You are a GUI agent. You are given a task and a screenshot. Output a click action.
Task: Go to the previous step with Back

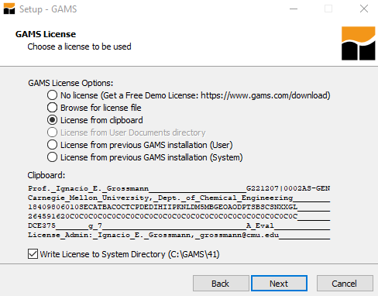click(x=221, y=284)
